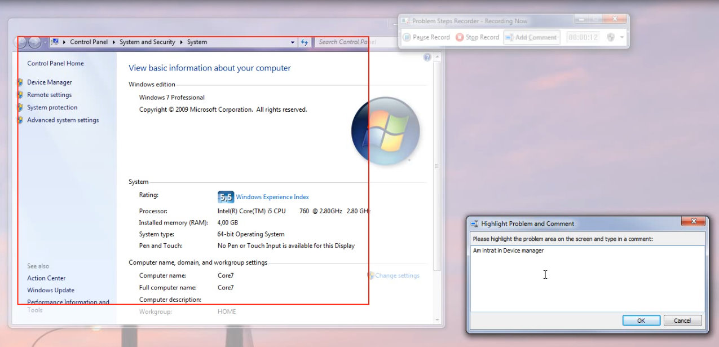Click the 4,00 GB installed memory value
Screen dimensions: 719x347
pos(228,223)
